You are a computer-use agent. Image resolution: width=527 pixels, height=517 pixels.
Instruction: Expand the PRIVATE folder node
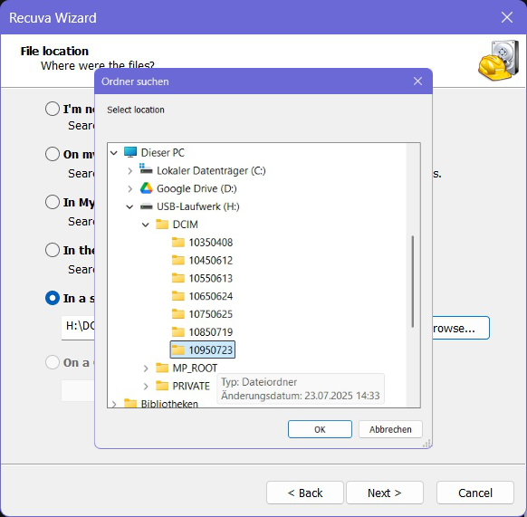146,387
